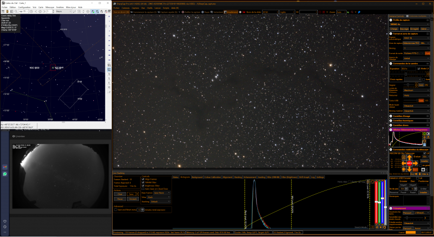
Task: Open Gmail icon in left sidebar
Action: 5,167
